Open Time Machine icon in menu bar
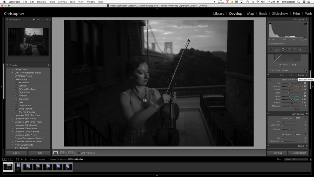The width and height of the screenshot is (314, 177). coord(247,2)
